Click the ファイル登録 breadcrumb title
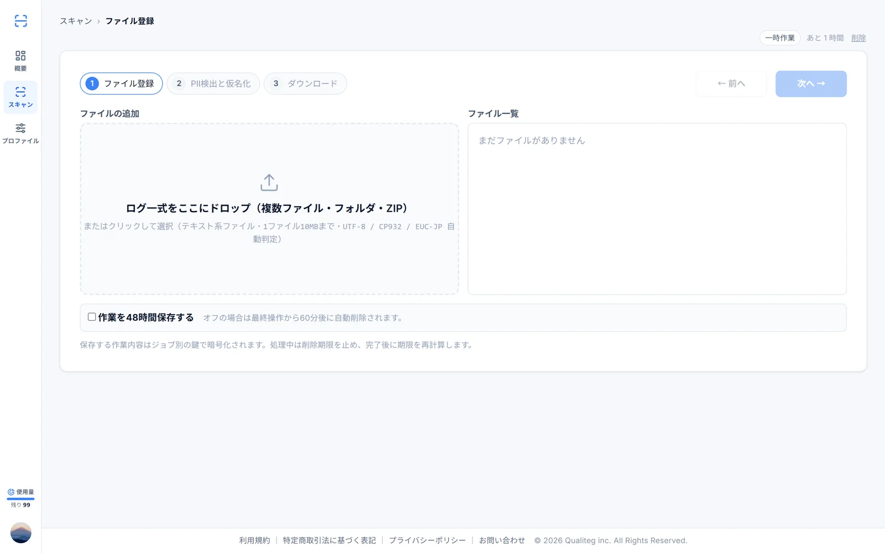 click(x=129, y=21)
